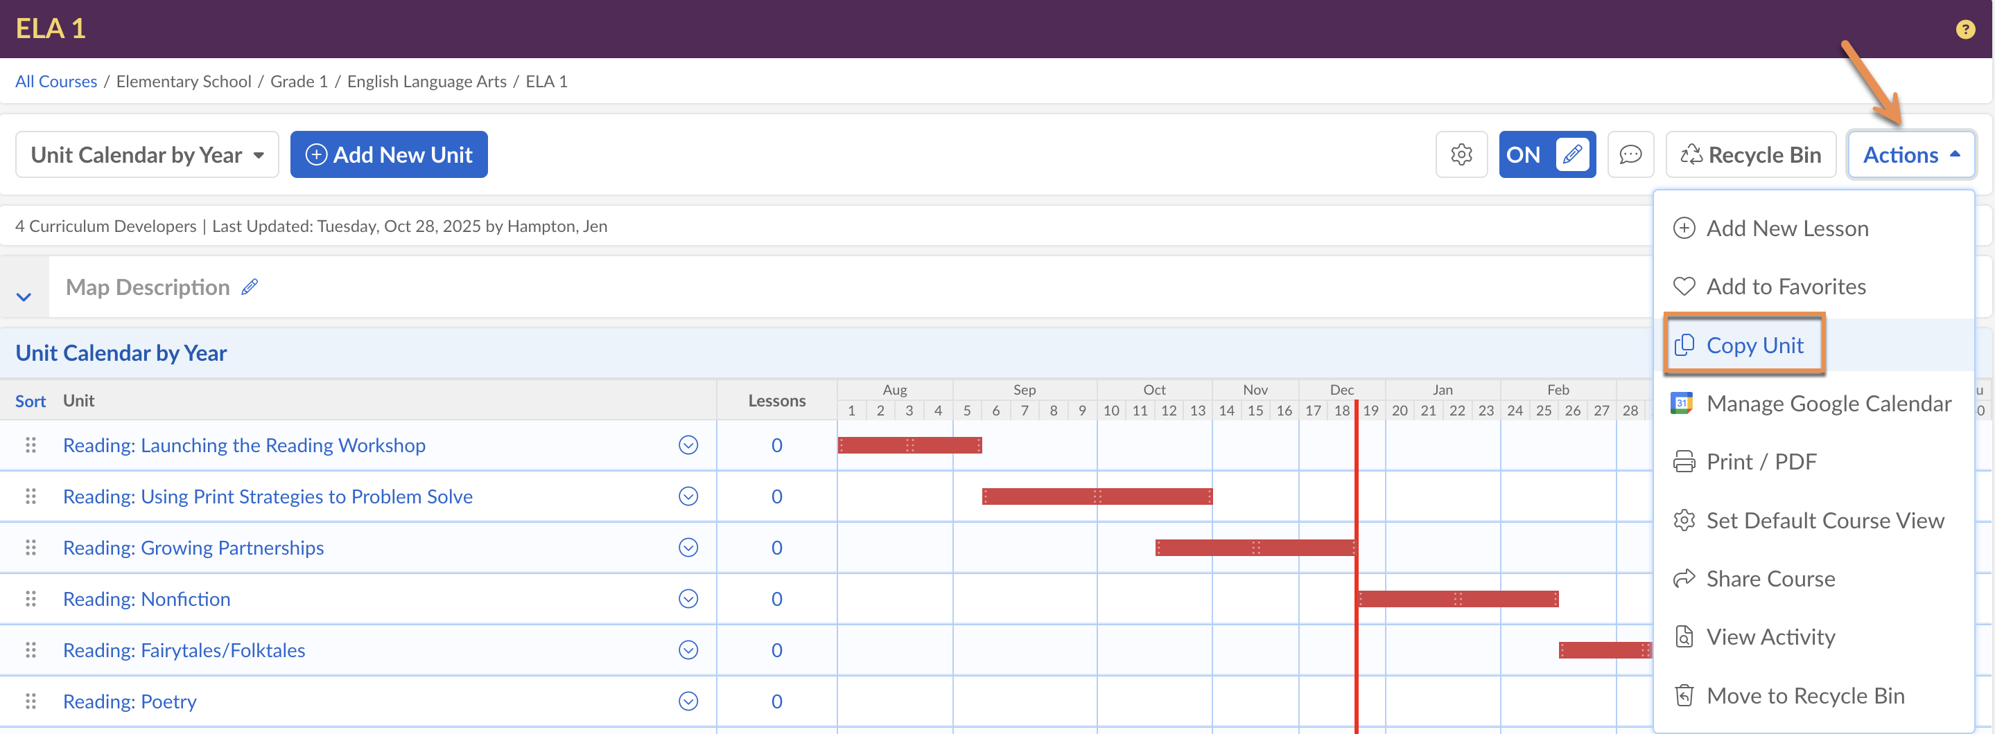
Task: Collapse the Map Description section chevron
Action: coord(24,296)
